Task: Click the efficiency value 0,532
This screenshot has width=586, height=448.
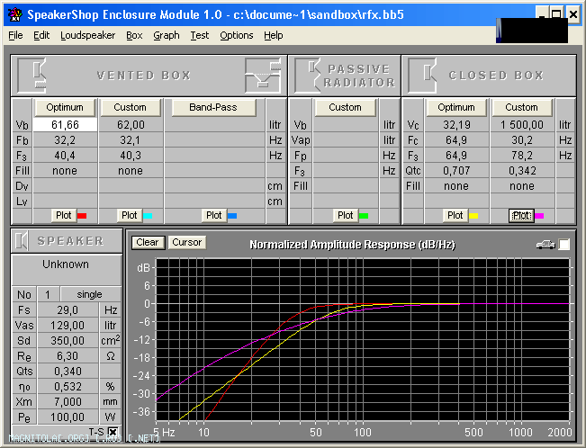Action: tap(68, 387)
